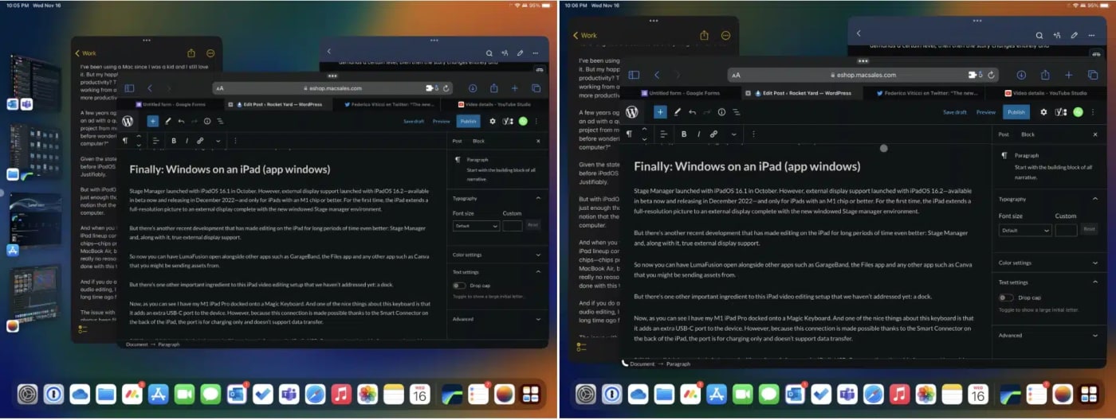The height and width of the screenshot is (420, 1116).
Task: Open Photos from dock in 10:05 PM screenshot
Action: point(367,394)
